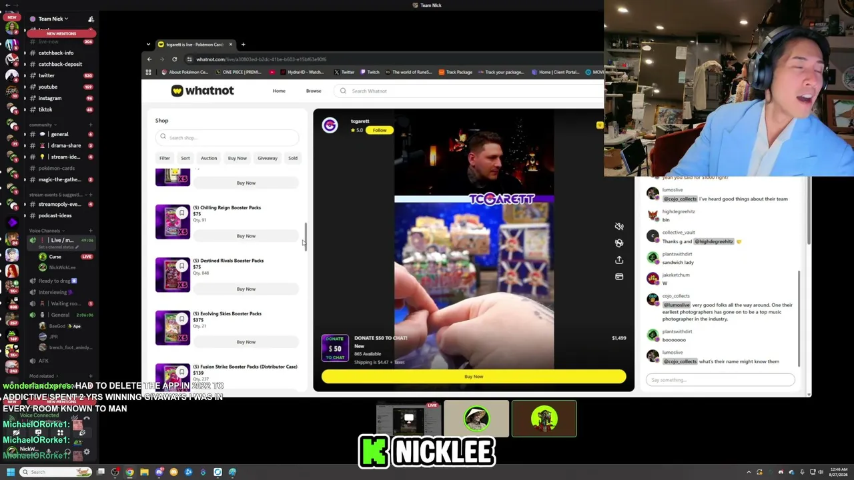Go back using the browser back arrow
Image resolution: width=854 pixels, height=480 pixels.
[149, 59]
